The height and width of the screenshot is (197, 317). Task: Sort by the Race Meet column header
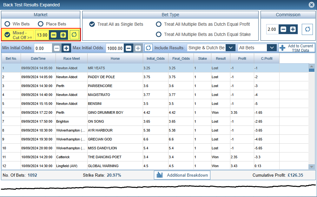tap(71, 58)
